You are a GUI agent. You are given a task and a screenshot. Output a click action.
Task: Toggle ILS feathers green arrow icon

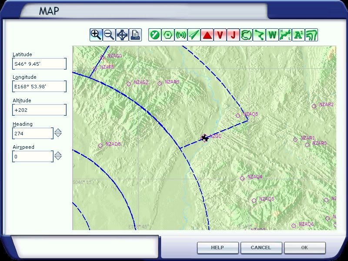(194, 35)
